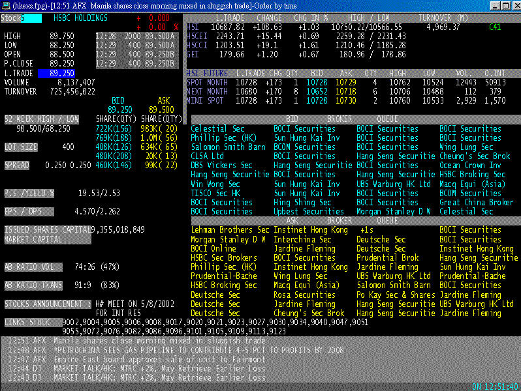The height and width of the screenshot is (391, 521).
Task: Click ask broker Rosa Securities
Action: (304, 295)
